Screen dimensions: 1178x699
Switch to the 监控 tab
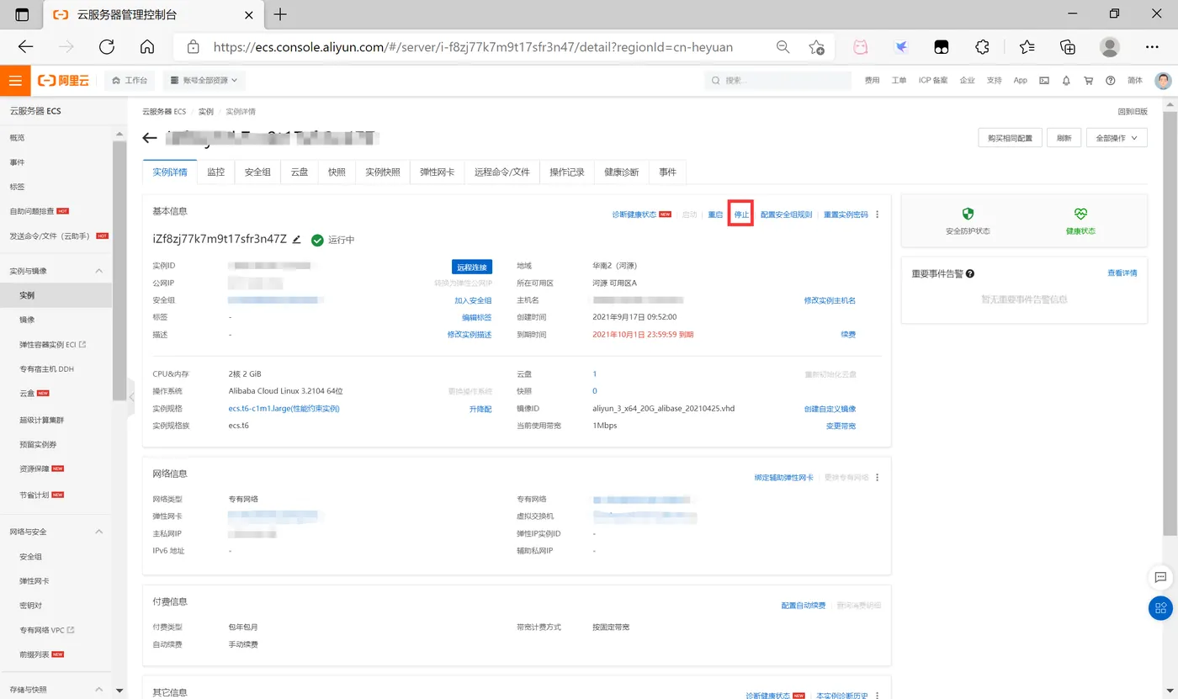[216, 172]
